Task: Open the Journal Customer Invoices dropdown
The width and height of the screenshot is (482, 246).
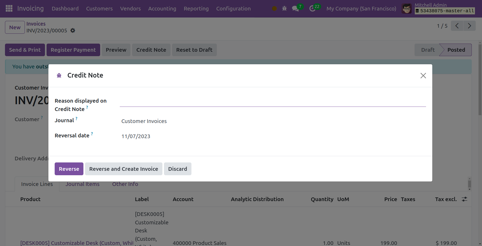Action: [273, 121]
